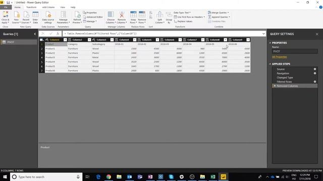
Task: Open the Column9 filter dropdown
Action: (x=248, y=40)
